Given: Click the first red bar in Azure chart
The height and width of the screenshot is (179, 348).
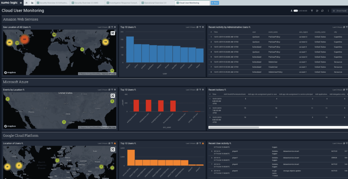Looking at the screenshot, I should coord(136,106).
